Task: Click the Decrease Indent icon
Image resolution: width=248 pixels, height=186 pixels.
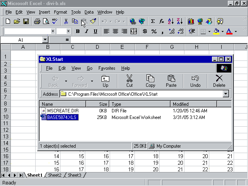Action: pyautogui.click(x=192, y=31)
